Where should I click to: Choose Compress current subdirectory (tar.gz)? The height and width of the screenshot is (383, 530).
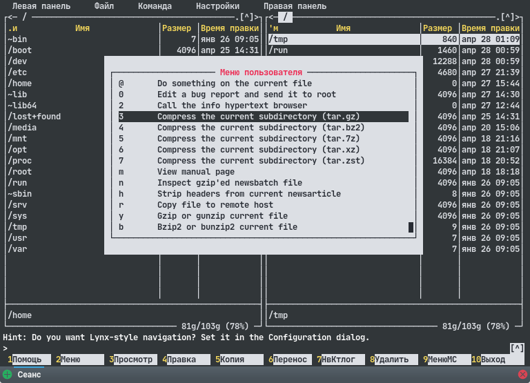pyautogui.click(x=264, y=117)
